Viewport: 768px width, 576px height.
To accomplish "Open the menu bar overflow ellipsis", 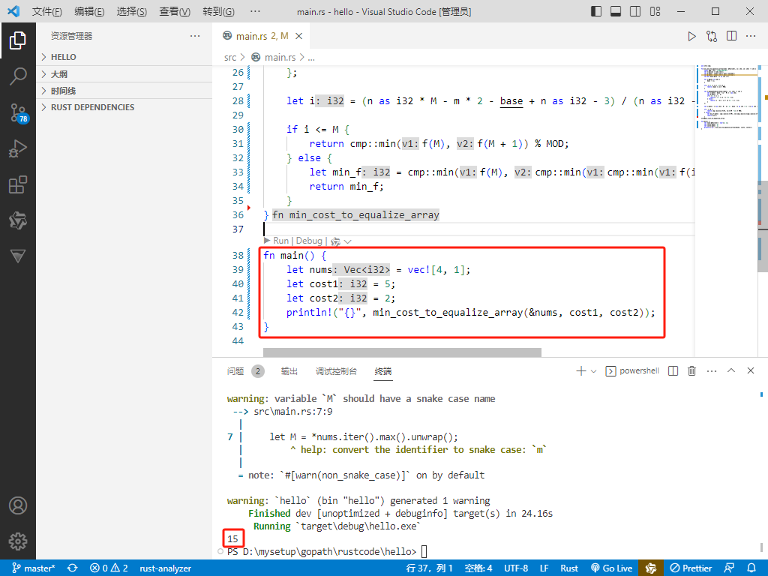I will coord(255,11).
